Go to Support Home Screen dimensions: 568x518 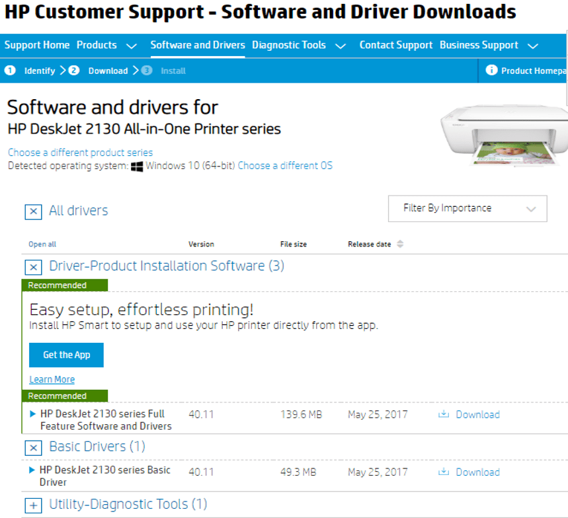[37, 45]
